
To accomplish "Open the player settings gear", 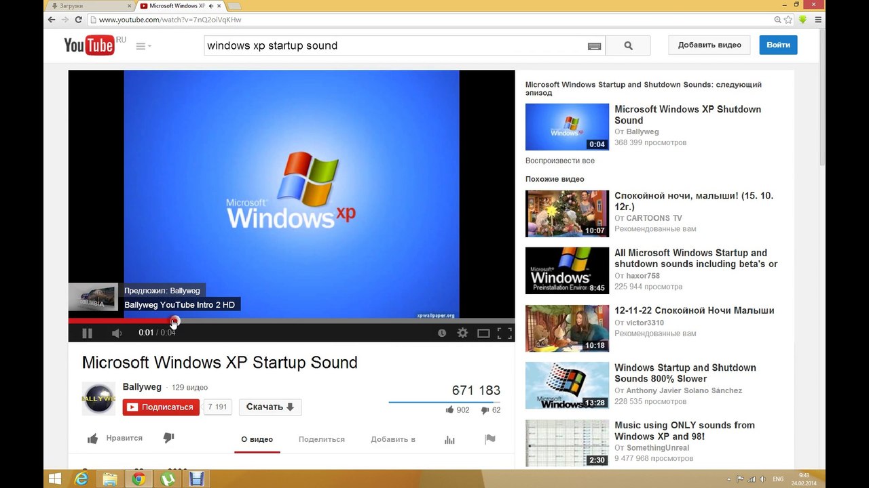I will [462, 333].
